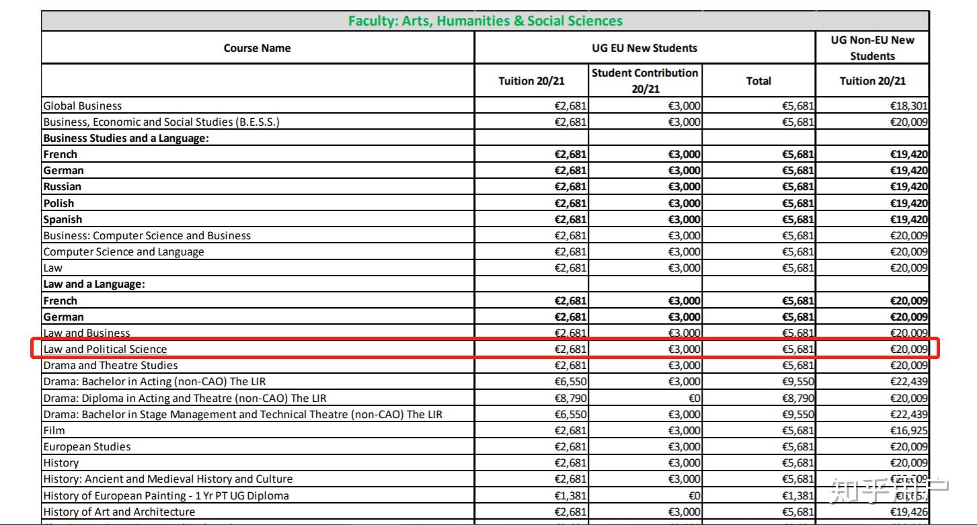Click Drama: Bachelor in Stage Management and Technical Theatre

(243, 414)
